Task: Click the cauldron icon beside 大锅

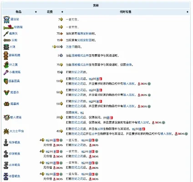Action: (x=6, y=47)
